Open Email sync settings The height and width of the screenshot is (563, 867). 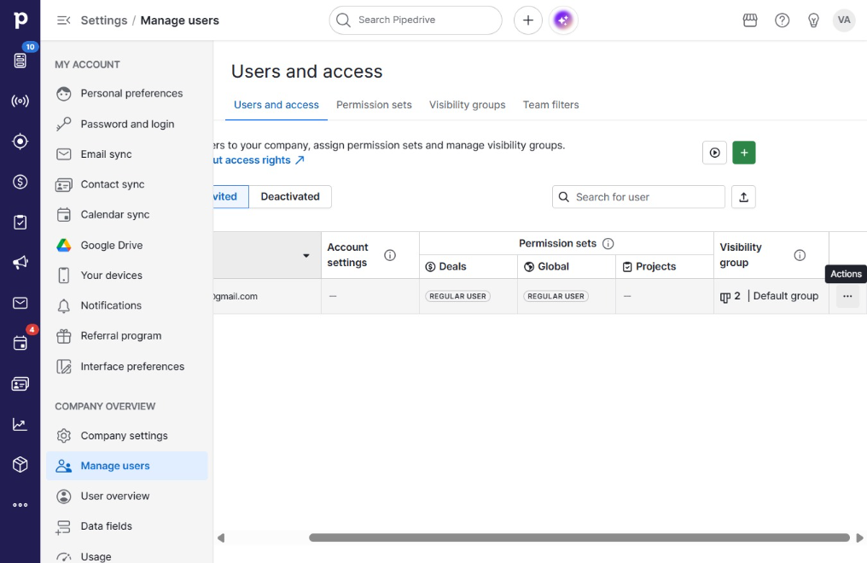point(127,154)
